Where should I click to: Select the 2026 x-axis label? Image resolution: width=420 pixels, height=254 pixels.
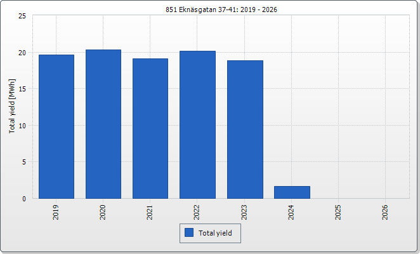386,212
